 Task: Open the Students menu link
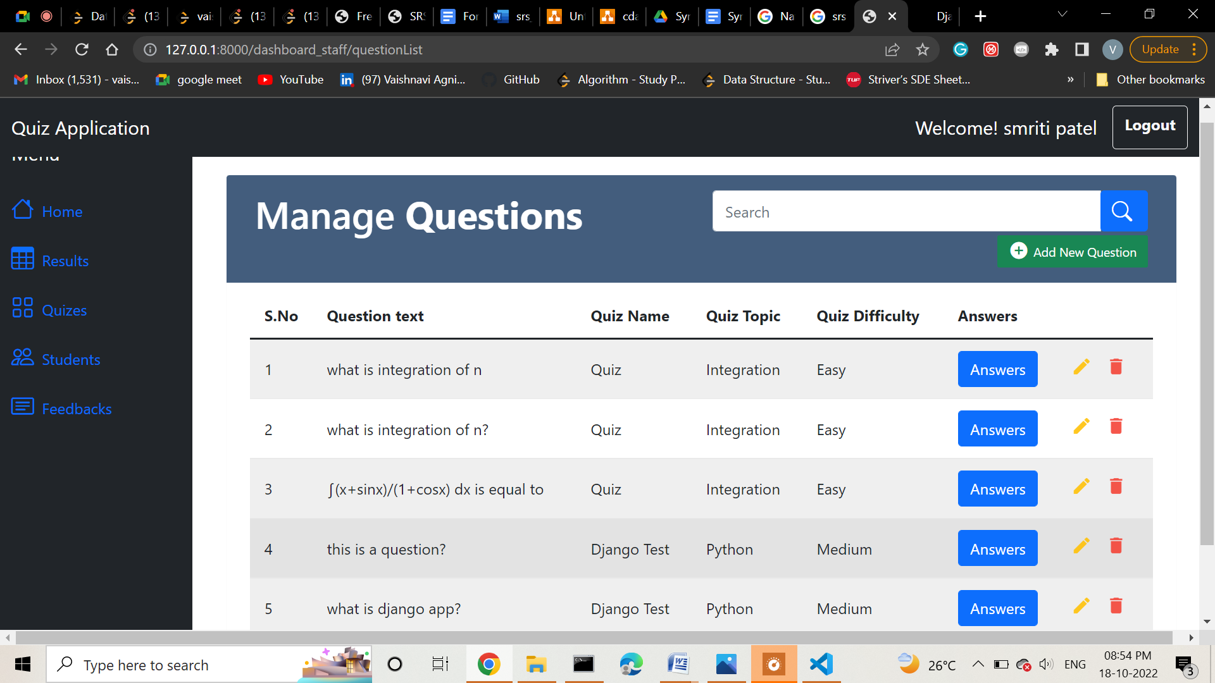coord(71,360)
